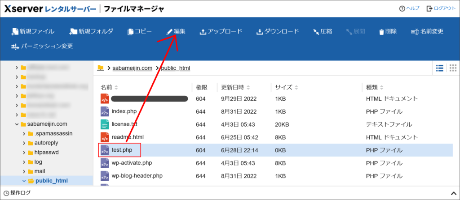Open the log folder in tree
This screenshot has height=200, width=460.
(x=38, y=162)
